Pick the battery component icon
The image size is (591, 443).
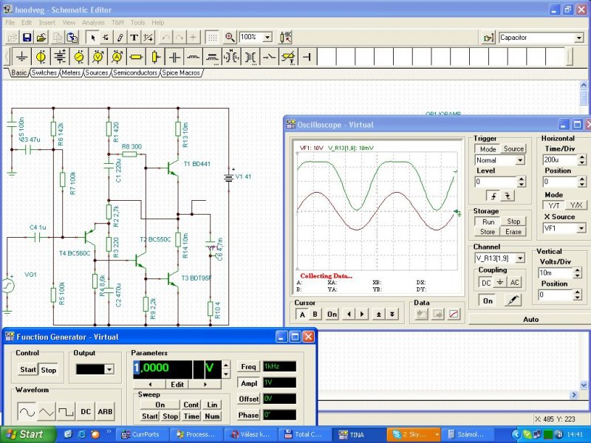(x=60, y=57)
